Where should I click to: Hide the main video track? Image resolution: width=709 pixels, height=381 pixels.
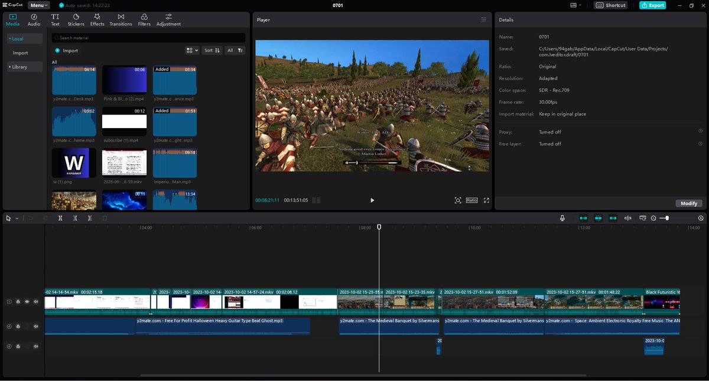(x=27, y=301)
